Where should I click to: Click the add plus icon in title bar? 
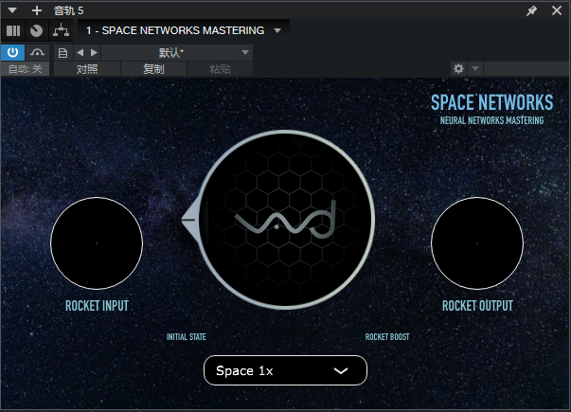tap(37, 10)
